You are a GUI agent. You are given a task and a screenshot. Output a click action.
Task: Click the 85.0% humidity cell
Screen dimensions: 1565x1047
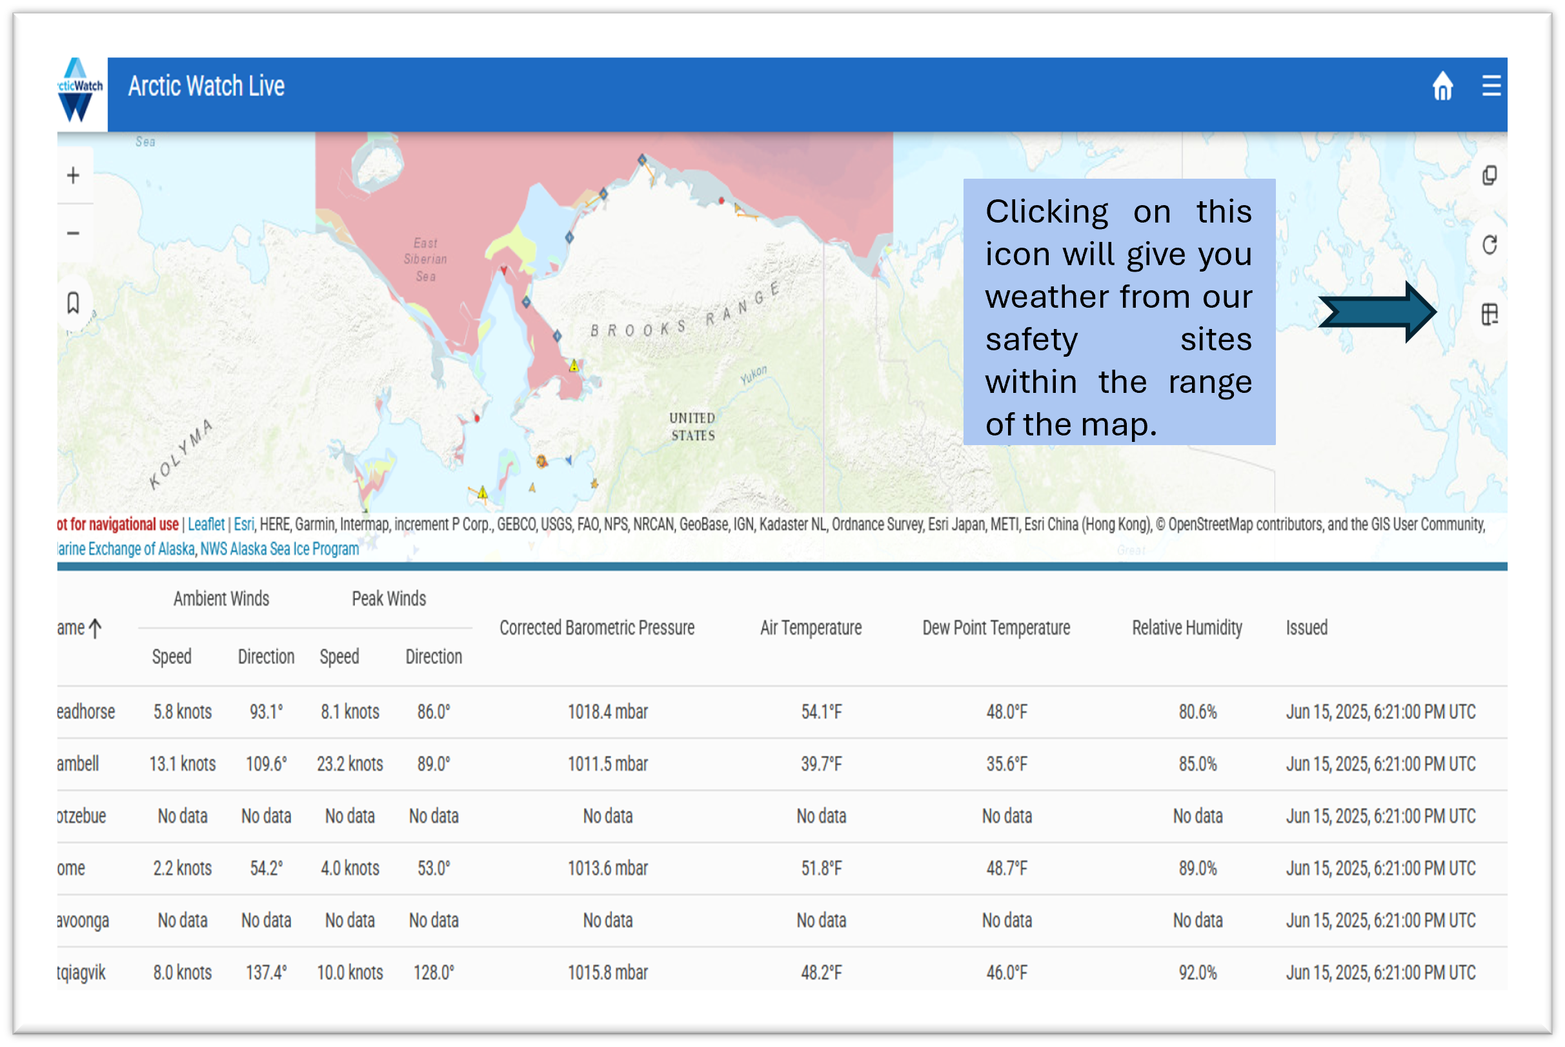pyautogui.click(x=1198, y=764)
